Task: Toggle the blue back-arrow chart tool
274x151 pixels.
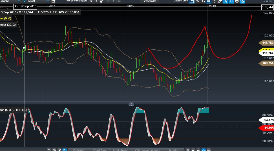Action: tap(192, 1)
